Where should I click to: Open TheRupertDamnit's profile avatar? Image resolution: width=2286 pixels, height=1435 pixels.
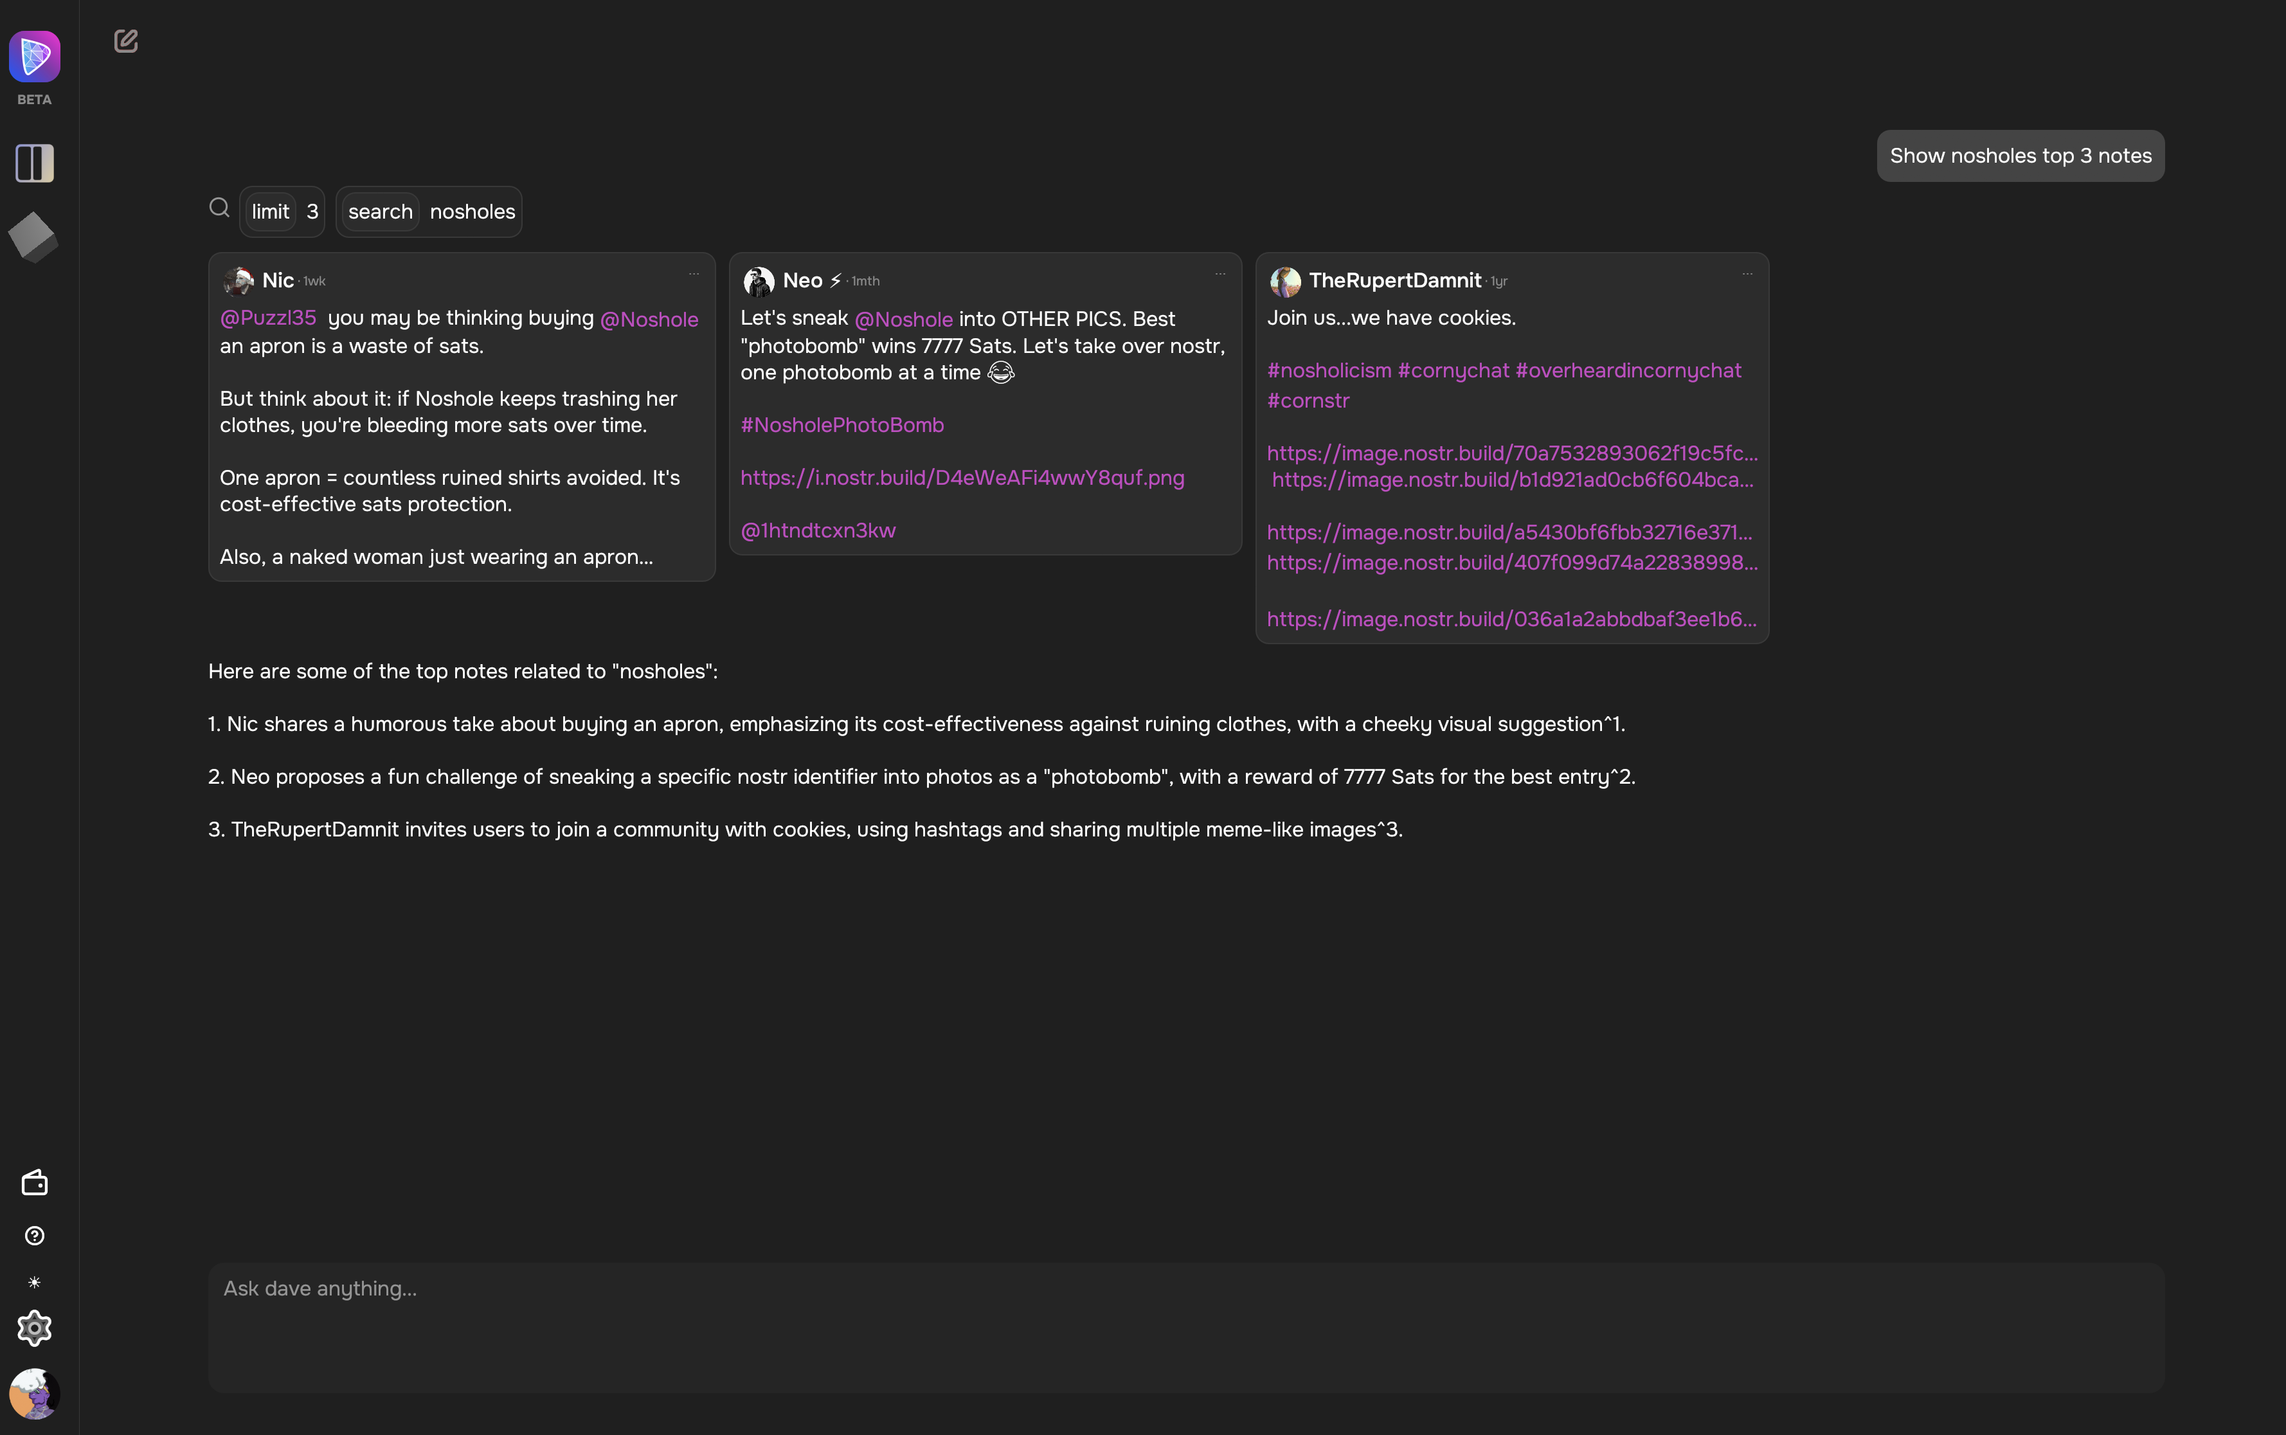click(1285, 281)
